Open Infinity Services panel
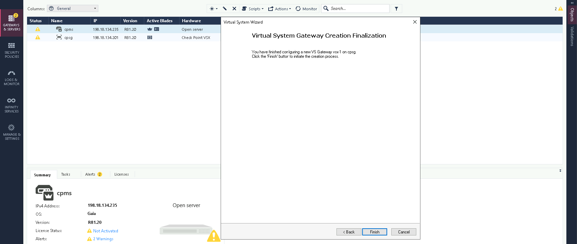 point(12,105)
